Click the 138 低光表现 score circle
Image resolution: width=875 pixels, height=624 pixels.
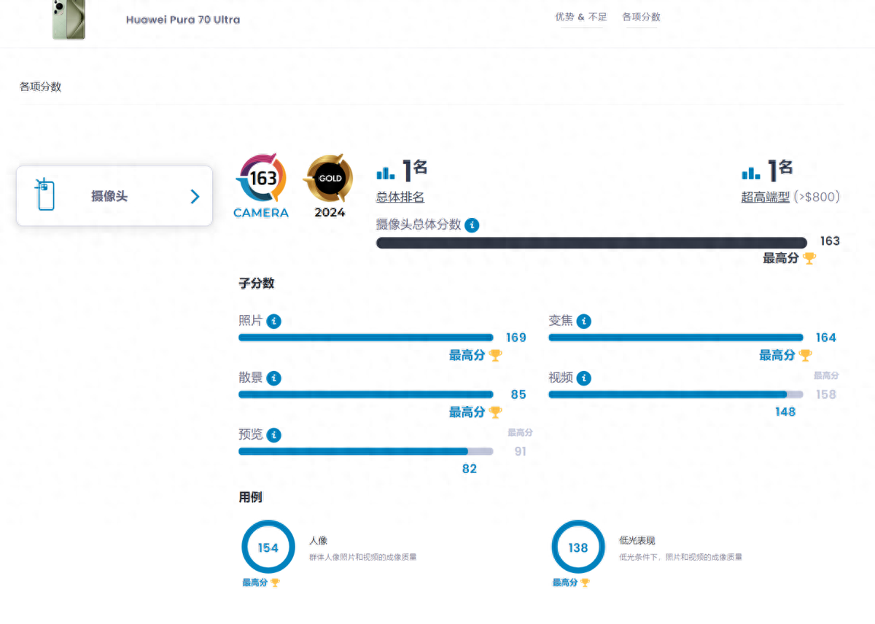point(578,547)
